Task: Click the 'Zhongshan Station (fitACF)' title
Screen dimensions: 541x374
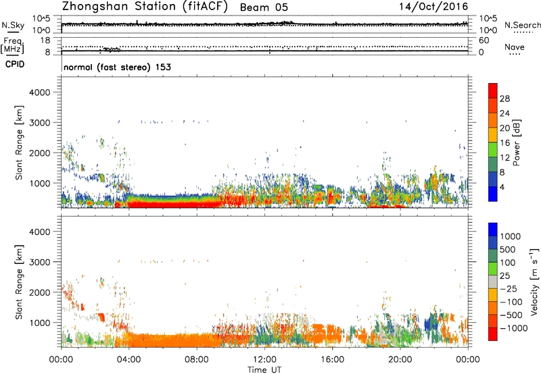Action: pyautogui.click(x=145, y=7)
